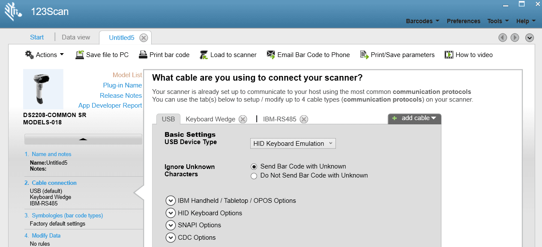Open the Barcodes menu
Image resolution: width=542 pixels, height=247 pixels.
pos(422,21)
